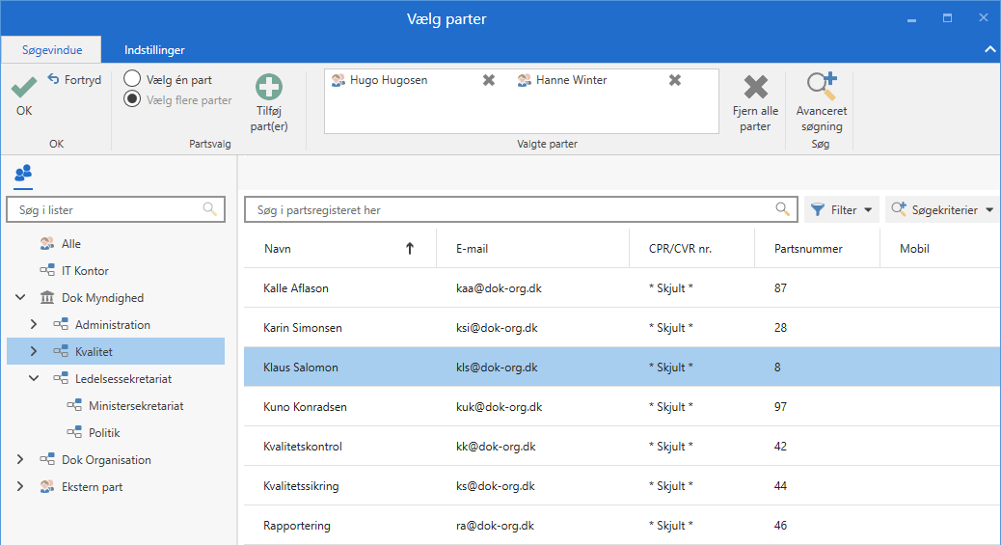Sort by the Partsnummer column header
This screenshot has width=1001, height=545.
[x=817, y=249]
